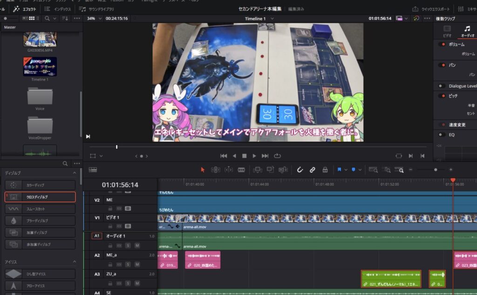Click the match frame icon in viewer
This screenshot has width=477, height=295.
pos(399,156)
